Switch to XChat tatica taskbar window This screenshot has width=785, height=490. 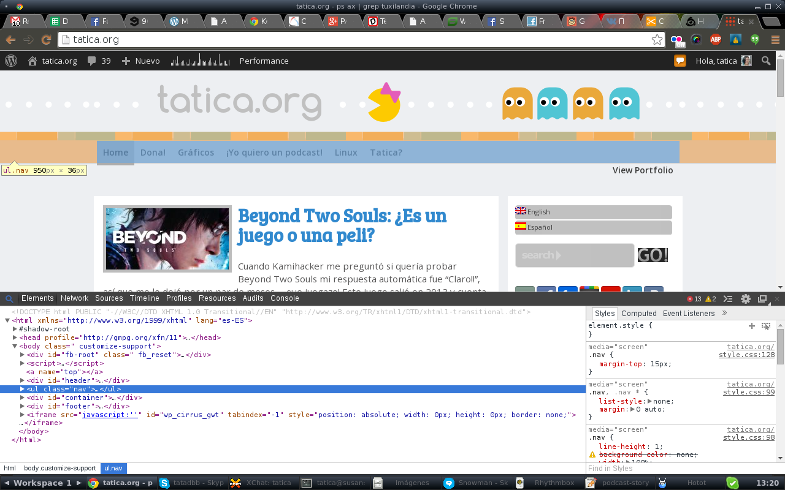tap(262, 483)
